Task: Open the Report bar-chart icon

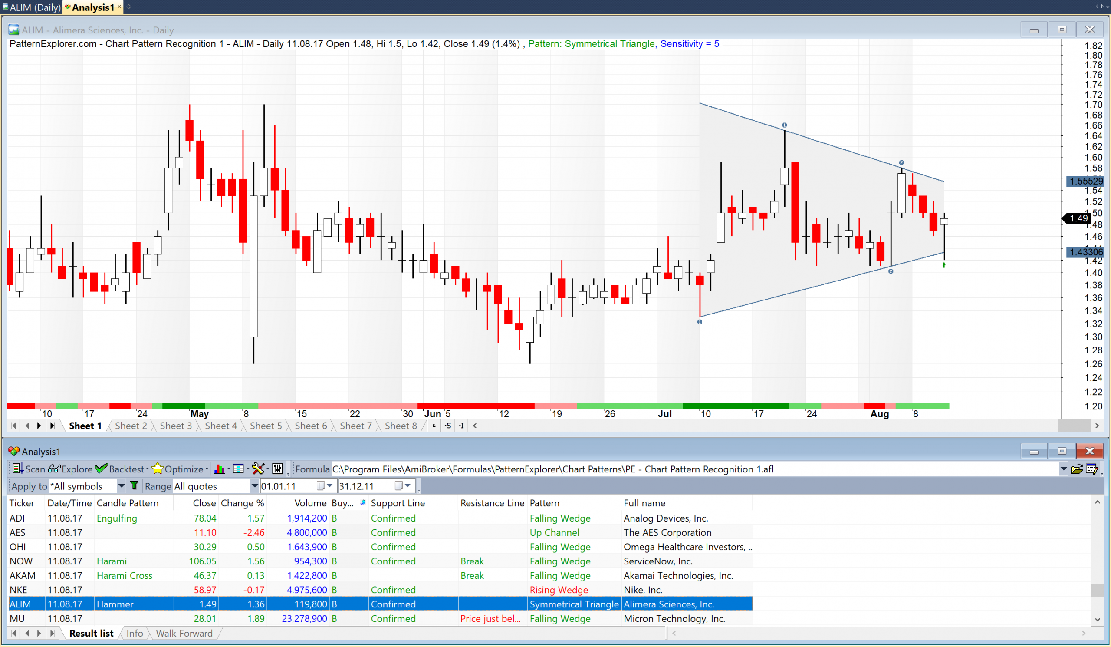Action: (219, 469)
